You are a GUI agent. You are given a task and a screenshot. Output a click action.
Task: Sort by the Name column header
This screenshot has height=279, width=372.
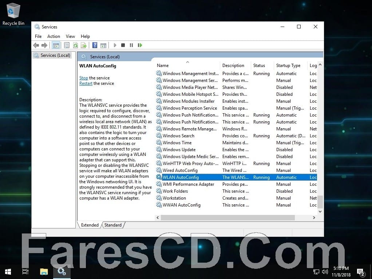pos(187,65)
